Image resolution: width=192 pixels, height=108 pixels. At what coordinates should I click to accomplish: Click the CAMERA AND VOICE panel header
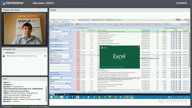click(25, 10)
